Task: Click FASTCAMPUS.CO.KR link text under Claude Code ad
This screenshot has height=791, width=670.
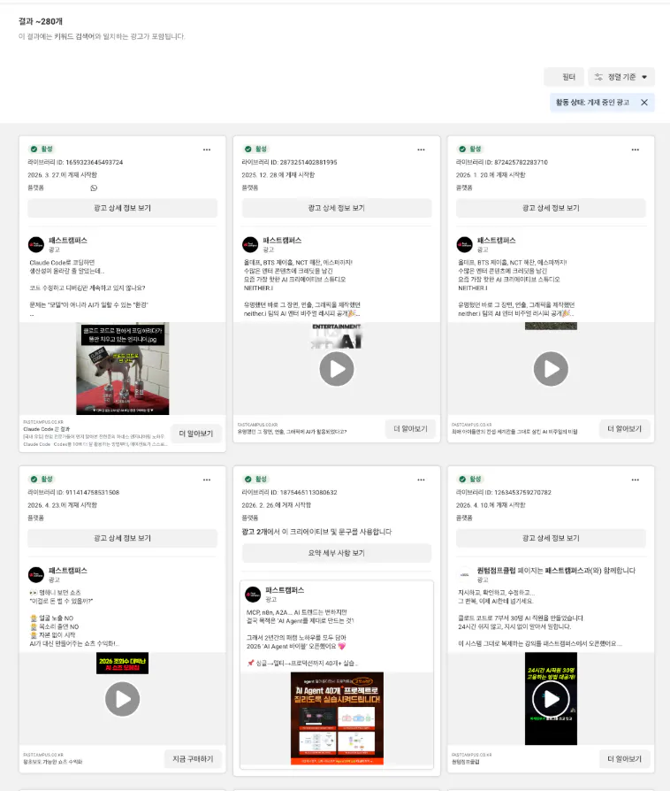Action: click(x=43, y=422)
